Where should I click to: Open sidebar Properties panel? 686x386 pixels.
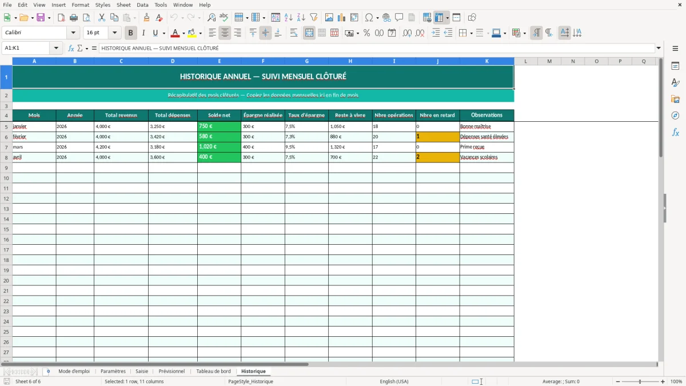[x=675, y=66]
